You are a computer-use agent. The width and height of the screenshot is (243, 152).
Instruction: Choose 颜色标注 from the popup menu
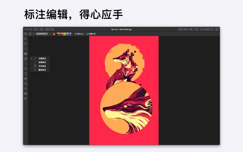(x=40, y=70)
